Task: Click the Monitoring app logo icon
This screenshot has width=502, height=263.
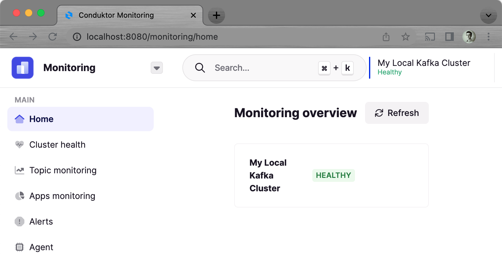Action: tap(23, 68)
